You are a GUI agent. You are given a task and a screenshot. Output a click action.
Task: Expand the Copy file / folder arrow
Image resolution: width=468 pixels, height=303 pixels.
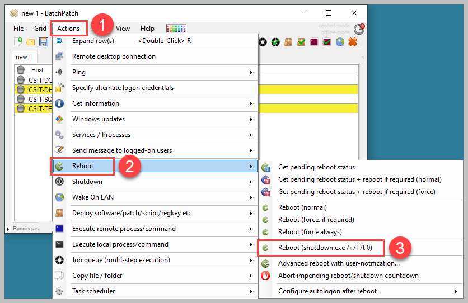click(x=251, y=276)
